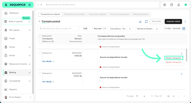Click the sequence logo circle icon
Viewport: 191px width, 103px height.
click(30, 5)
